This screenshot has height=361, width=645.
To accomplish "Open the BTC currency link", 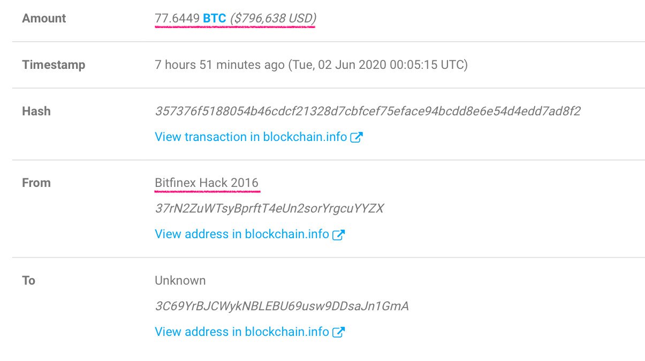I will [214, 19].
